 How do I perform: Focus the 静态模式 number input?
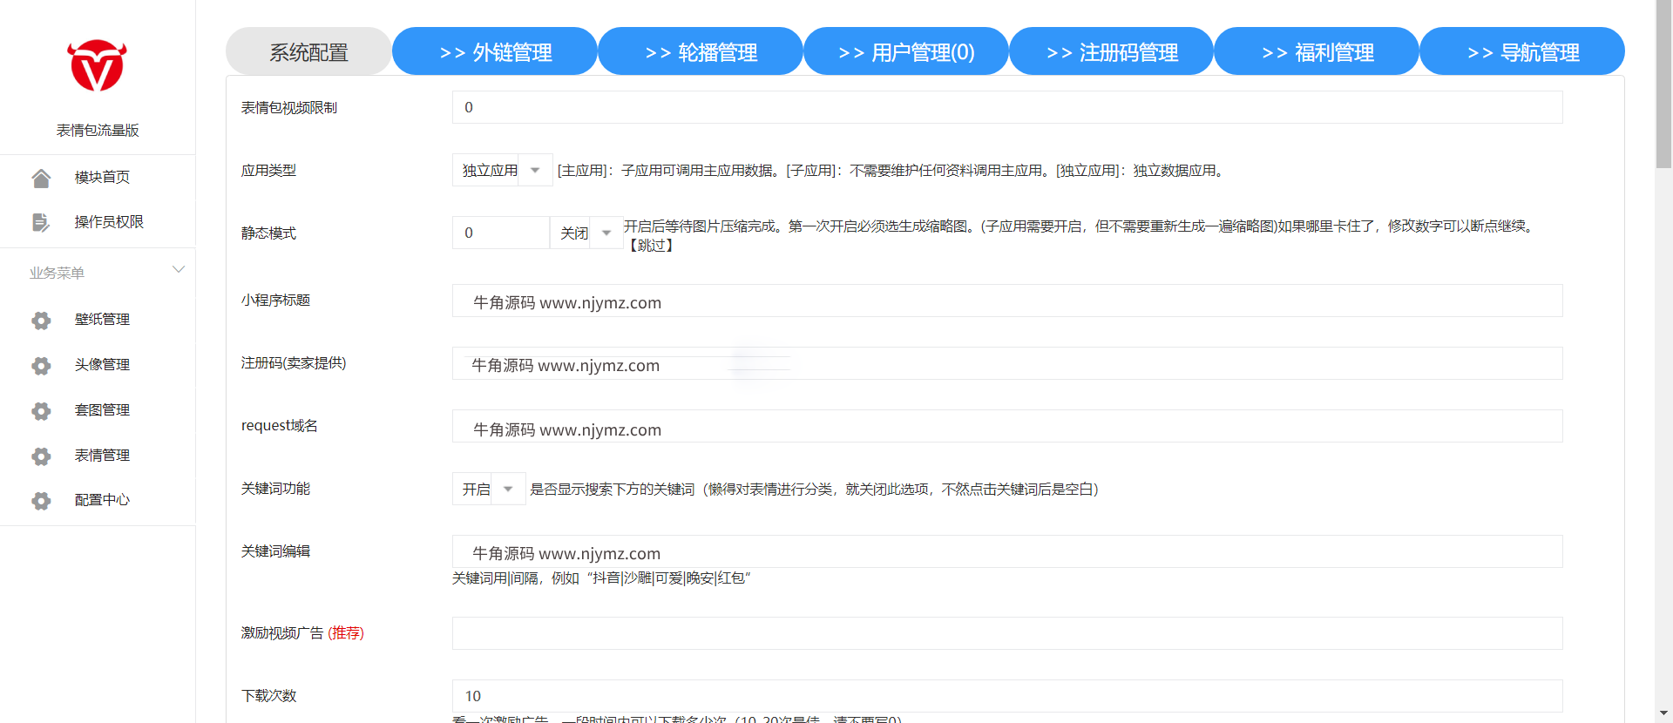pos(501,233)
